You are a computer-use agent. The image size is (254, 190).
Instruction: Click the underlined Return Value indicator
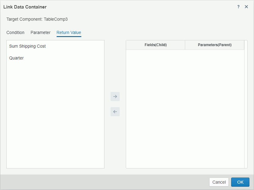pos(69,36)
